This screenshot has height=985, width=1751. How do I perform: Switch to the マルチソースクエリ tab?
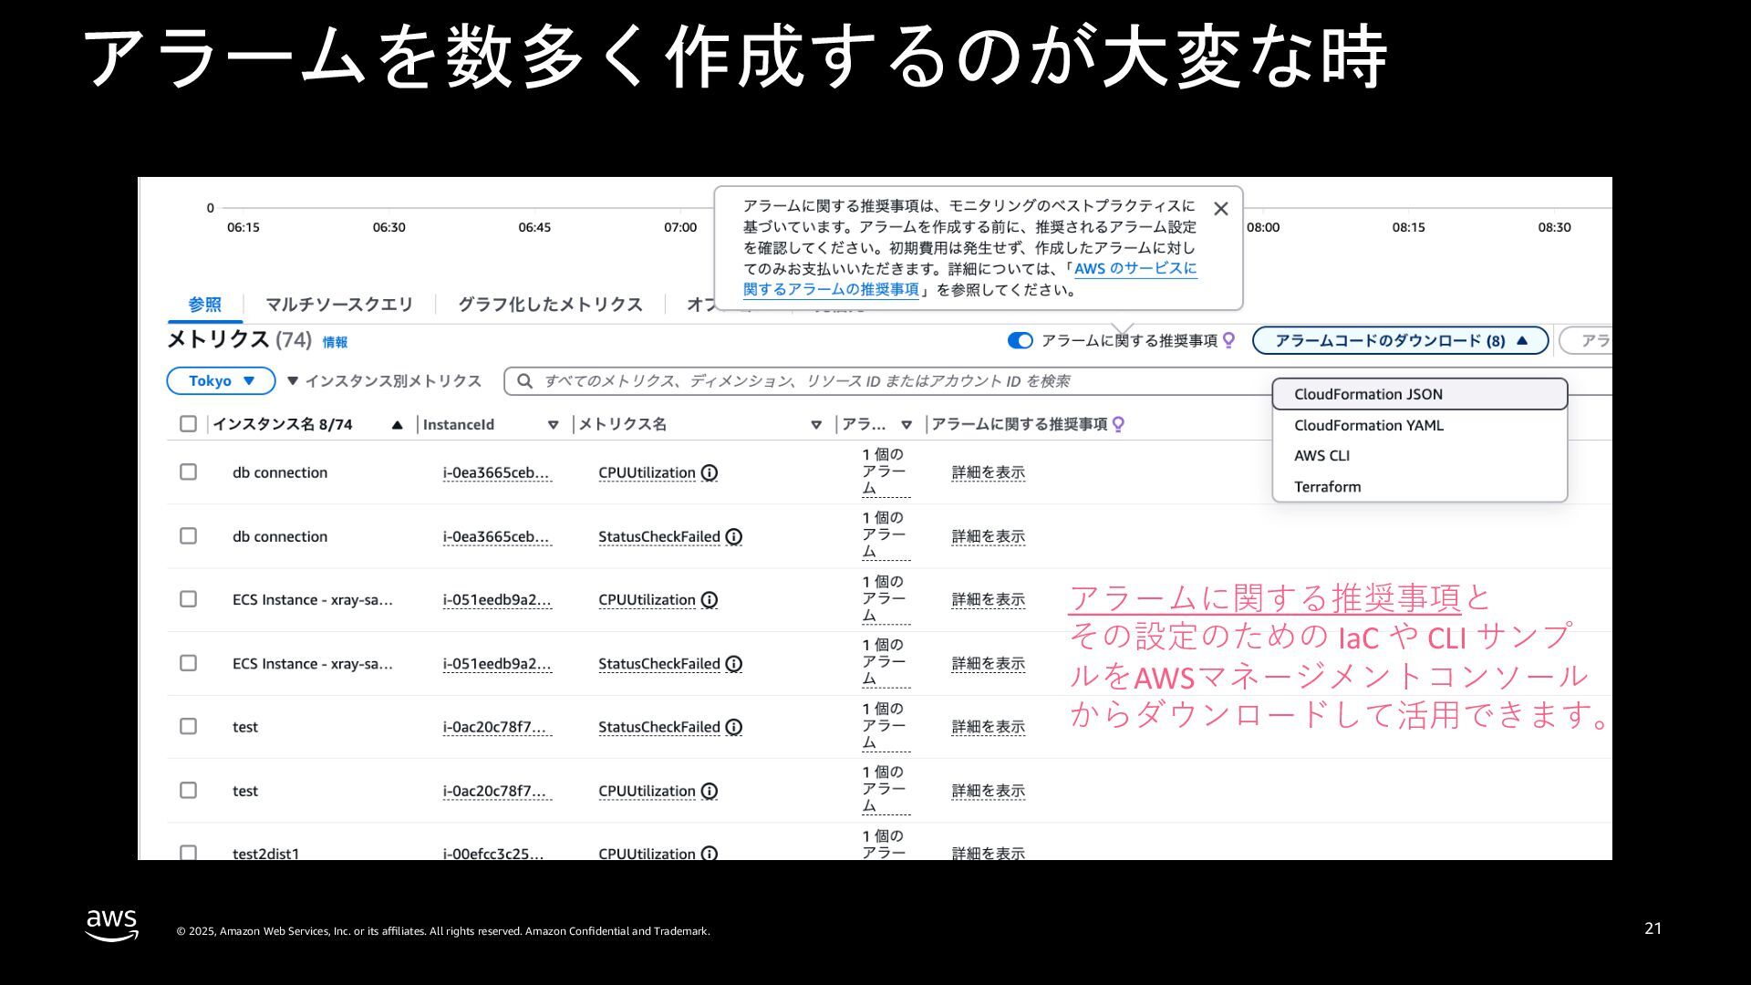[x=339, y=304]
